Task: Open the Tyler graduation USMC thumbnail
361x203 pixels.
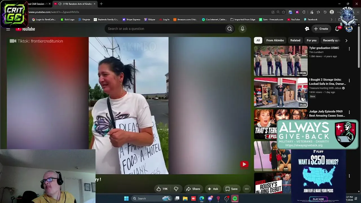Action: pyautogui.click(x=281, y=61)
